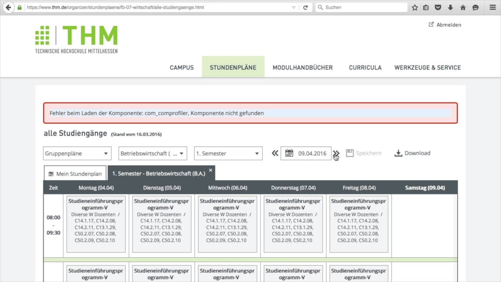Click the Samstag (09.04) column header
The height and width of the screenshot is (282, 501).
point(425,188)
